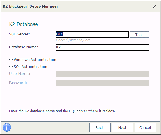Click the disabled User Name field
Image resolution: width=161 pixels, height=135 pixels.
click(102, 74)
